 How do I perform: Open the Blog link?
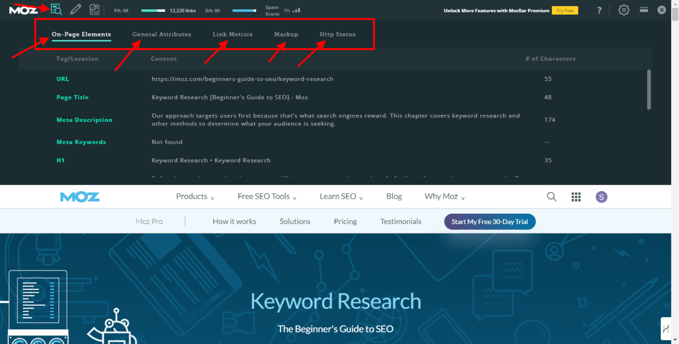click(394, 196)
